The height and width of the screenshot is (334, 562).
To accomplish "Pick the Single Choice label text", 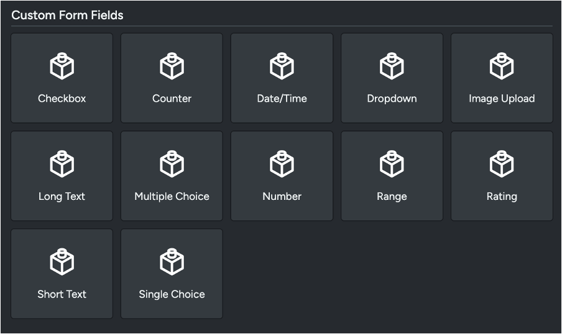I will 172,294.
